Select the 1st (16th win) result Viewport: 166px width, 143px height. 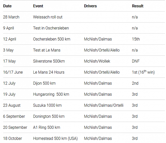coord(143,72)
